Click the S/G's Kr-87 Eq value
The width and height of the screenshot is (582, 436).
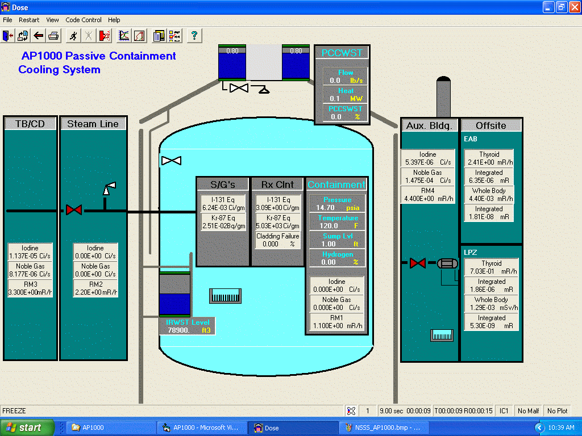point(223,222)
